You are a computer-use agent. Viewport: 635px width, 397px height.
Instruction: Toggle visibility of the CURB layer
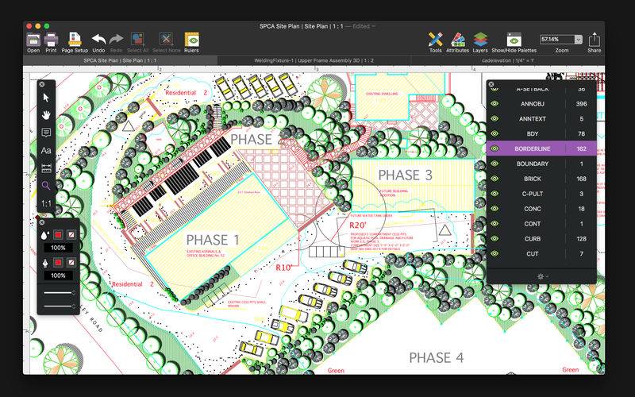pos(494,238)
